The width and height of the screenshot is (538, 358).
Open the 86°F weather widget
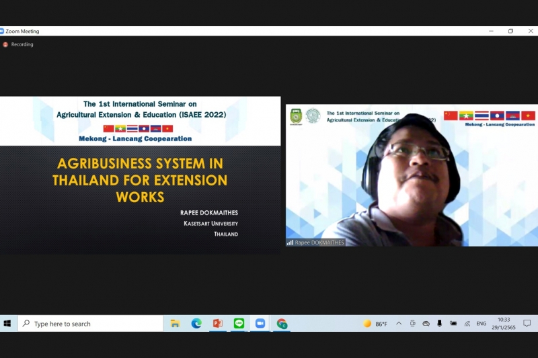[375, 324]
